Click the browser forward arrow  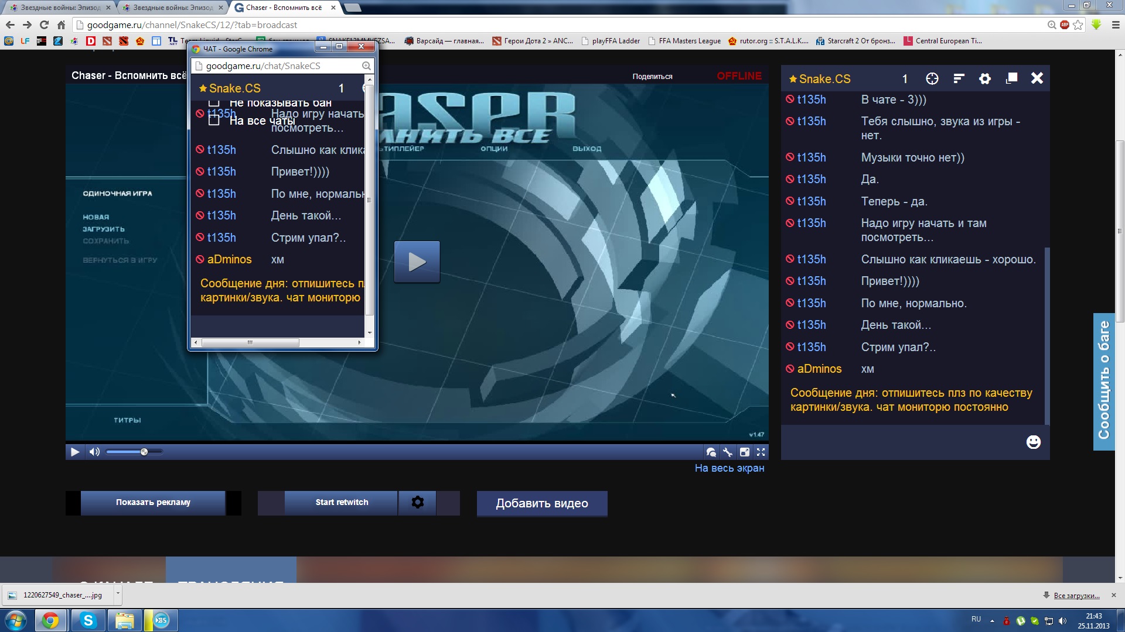point(27,25)
